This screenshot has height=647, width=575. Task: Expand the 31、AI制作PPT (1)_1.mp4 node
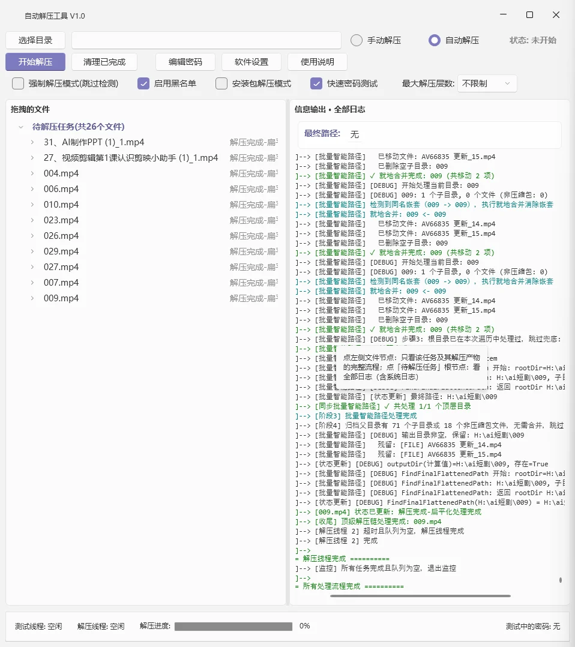tap(32, 142)
